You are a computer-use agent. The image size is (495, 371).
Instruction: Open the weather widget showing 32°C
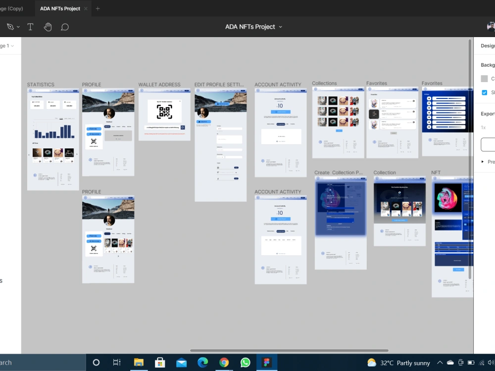coord(398,363)
